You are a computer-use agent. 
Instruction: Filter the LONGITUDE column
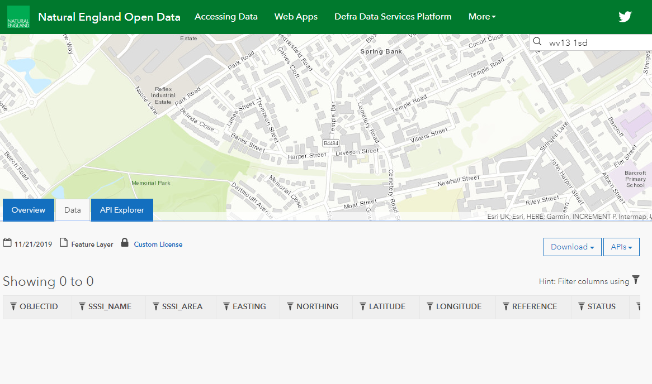(x=430, y=306)
